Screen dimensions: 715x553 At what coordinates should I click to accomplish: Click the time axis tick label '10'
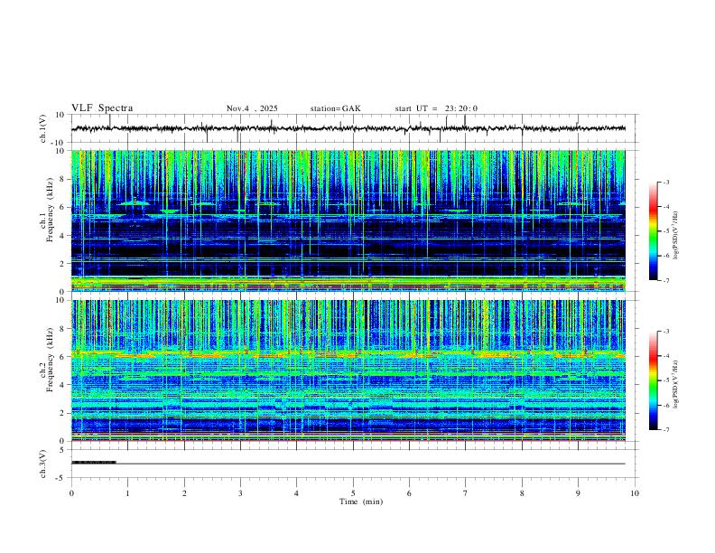[x=635, y=493]
